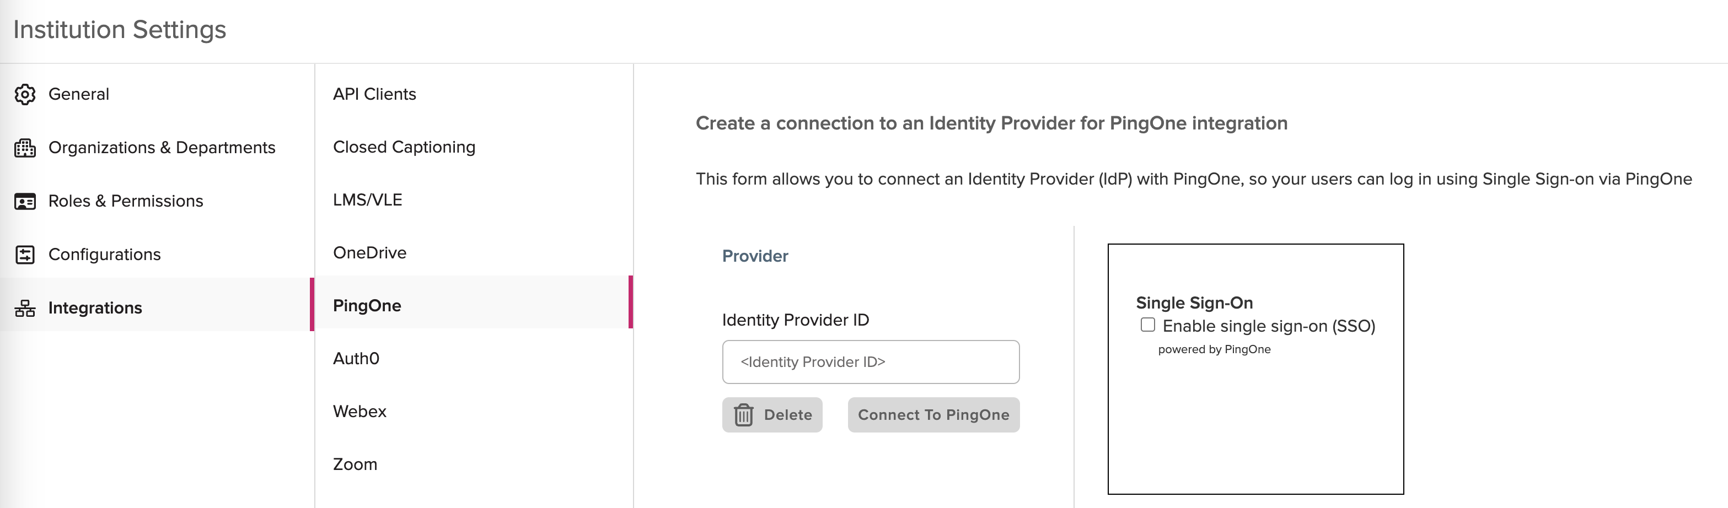Enable single sign-on (SSO) checkbox
The height and width of the screenshot is (508, 1728).
point(1148,325)
